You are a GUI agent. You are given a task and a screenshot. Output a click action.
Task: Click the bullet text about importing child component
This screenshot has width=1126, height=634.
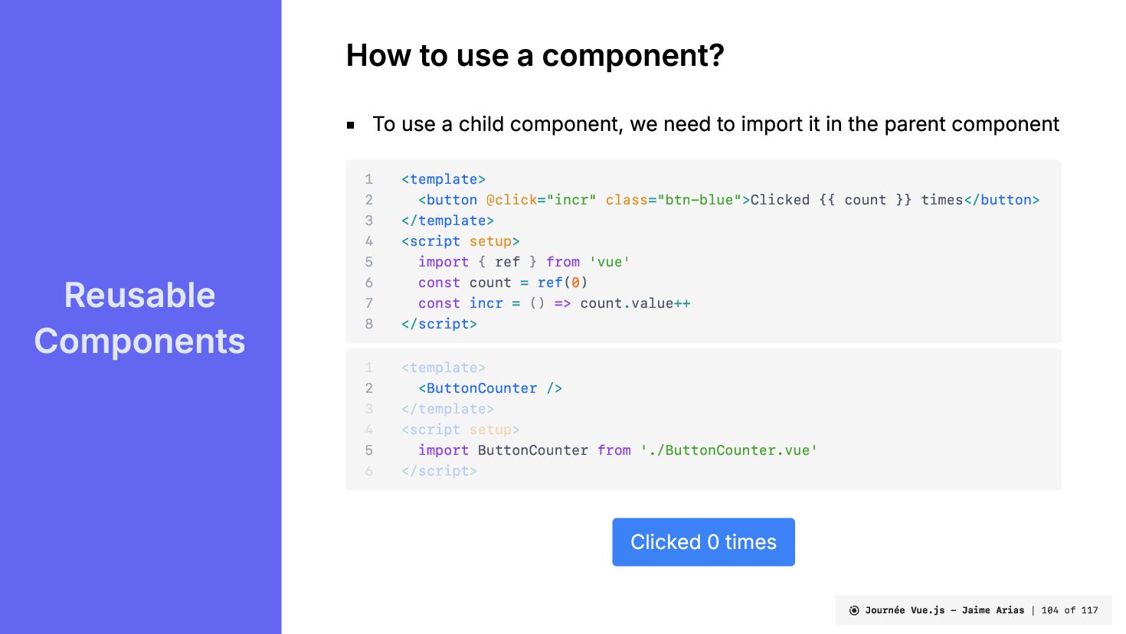coord(715,124)
